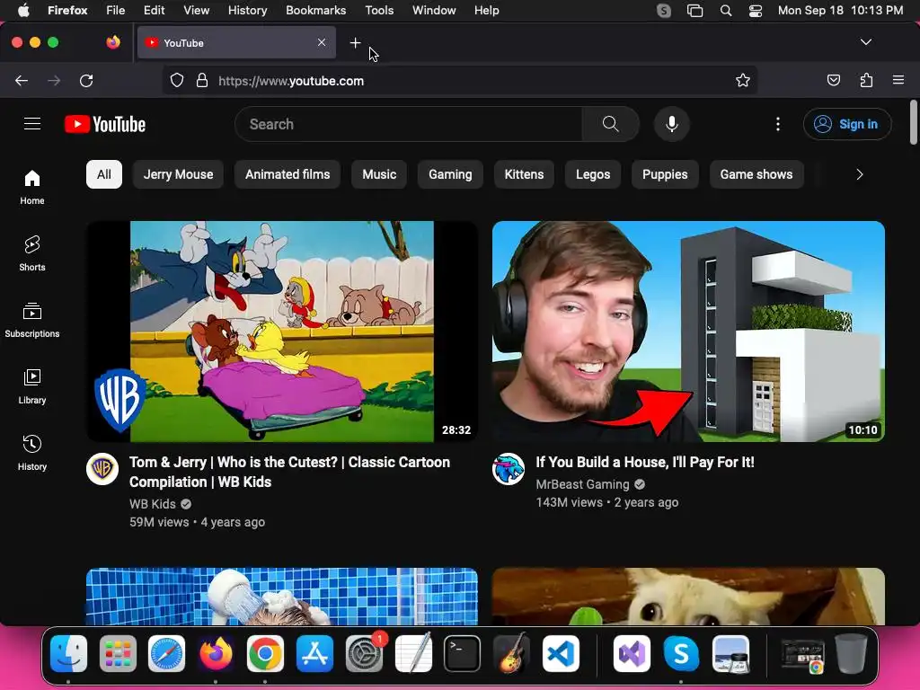Open If You Build a House title link
The height and width of the screenshot is (690, 920).
[x=645, y=462]
